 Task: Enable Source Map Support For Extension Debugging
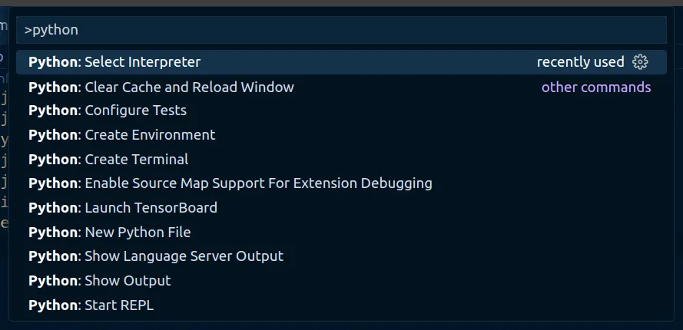point(230,183)
